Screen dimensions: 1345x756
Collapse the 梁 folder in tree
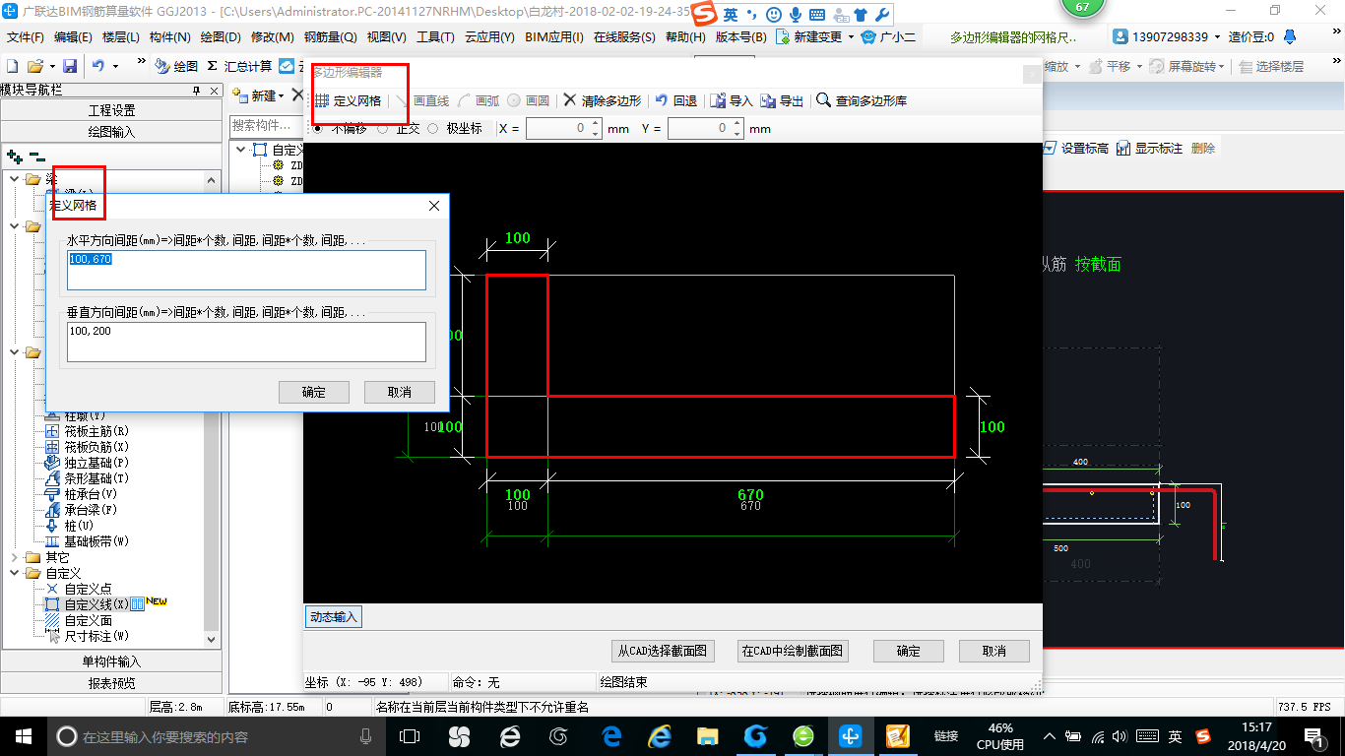(14, 179)
